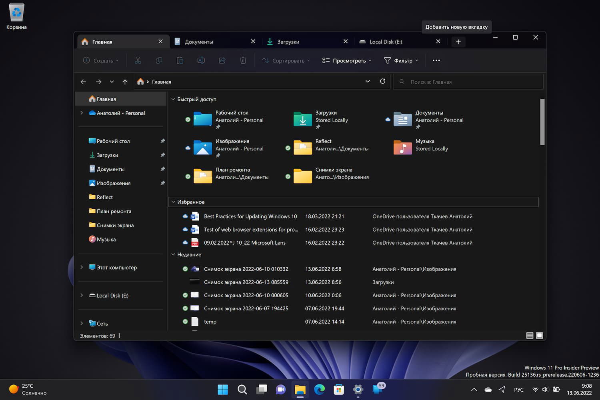This screenshot has width=600, height=400.
Task: Click the Rename icon in toolbar
Action: tap(201, 60)
